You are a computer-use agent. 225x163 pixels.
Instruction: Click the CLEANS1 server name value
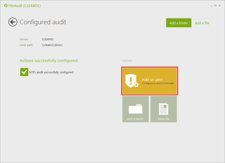(48, 39)
